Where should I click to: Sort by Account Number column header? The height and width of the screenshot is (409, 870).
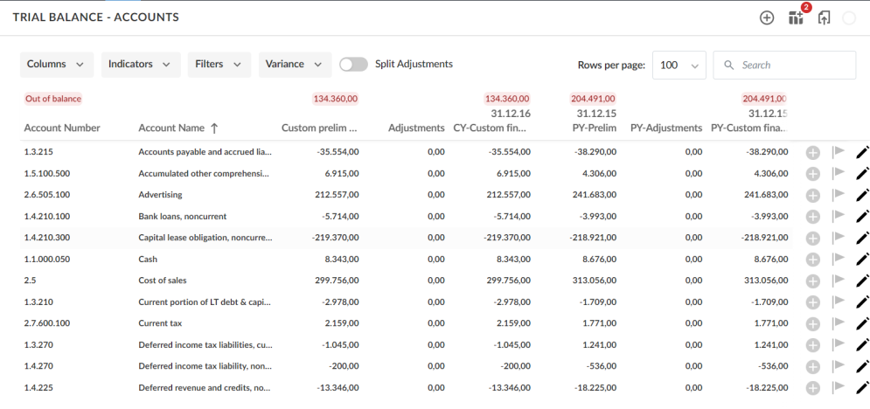coord(62,128)
